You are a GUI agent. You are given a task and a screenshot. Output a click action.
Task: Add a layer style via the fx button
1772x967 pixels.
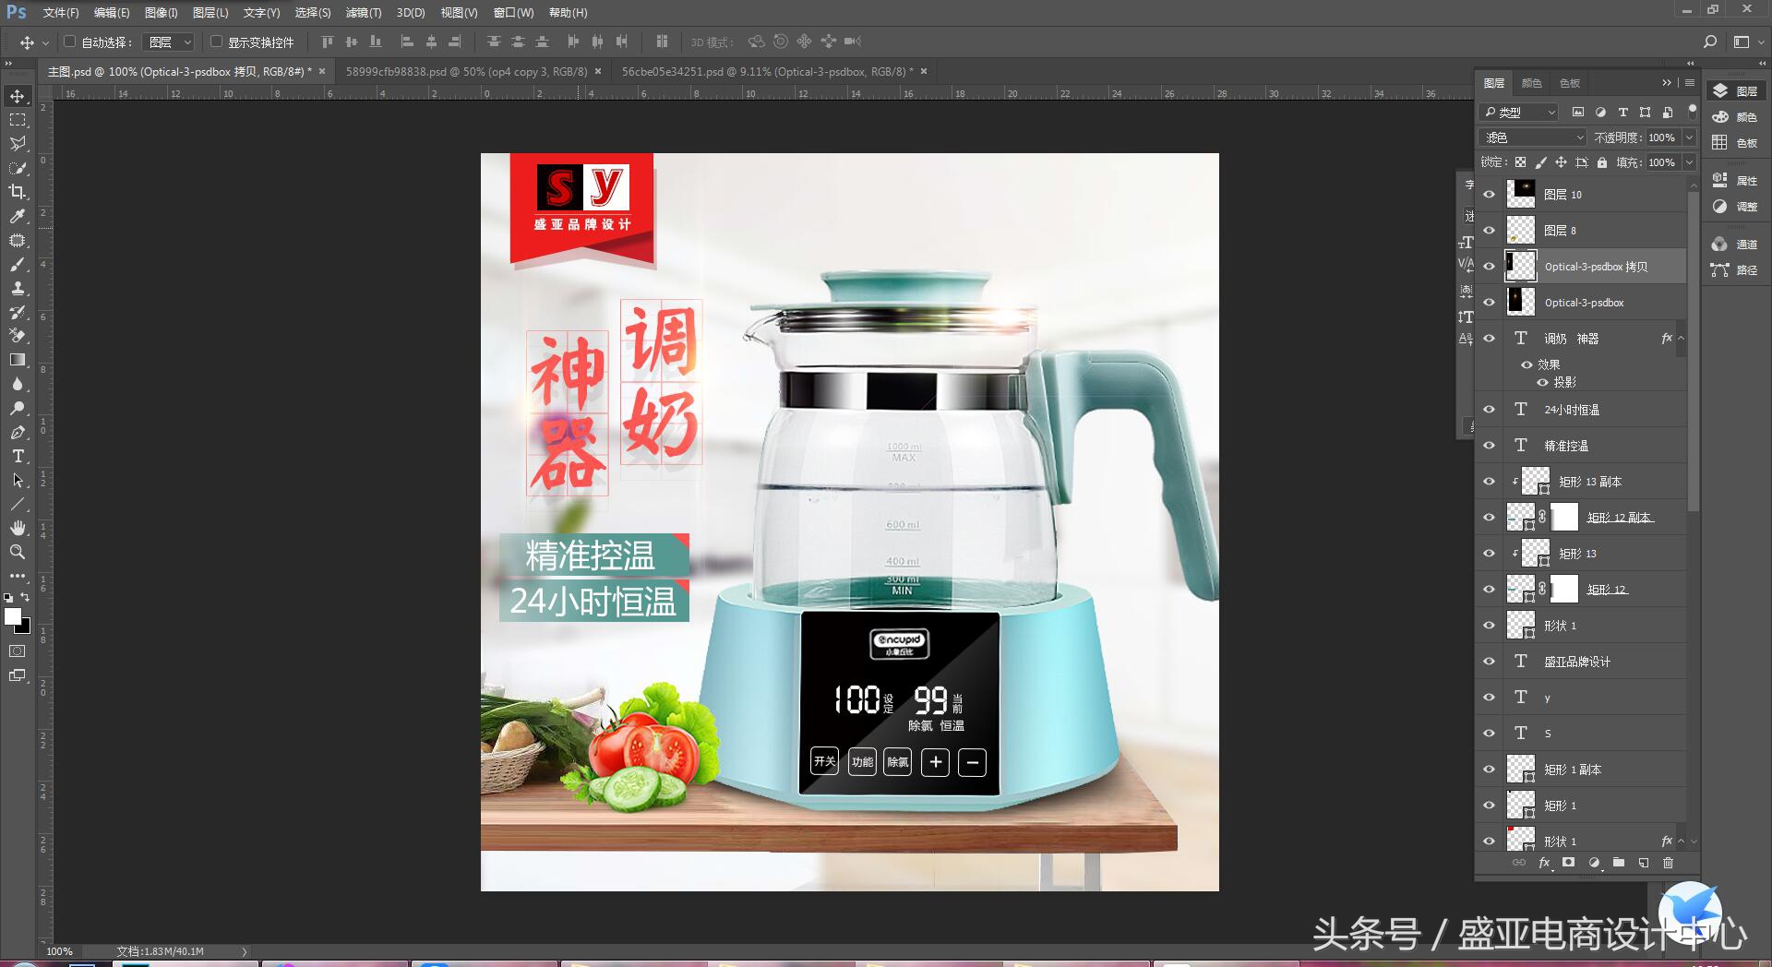pos(1544,863)
